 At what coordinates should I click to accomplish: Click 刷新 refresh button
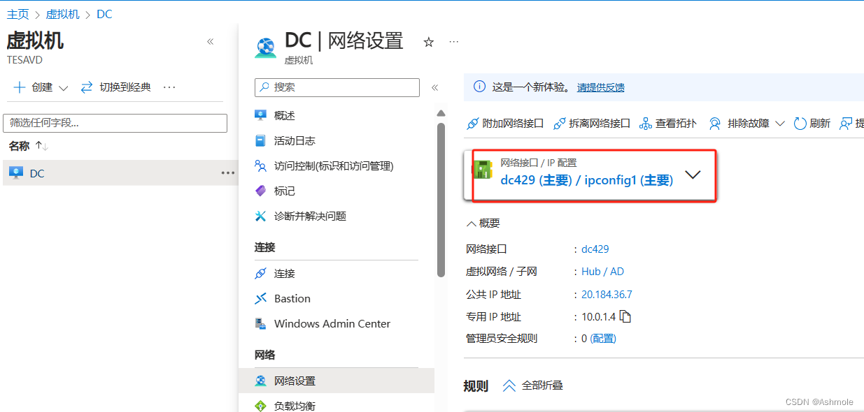(812, 124)
